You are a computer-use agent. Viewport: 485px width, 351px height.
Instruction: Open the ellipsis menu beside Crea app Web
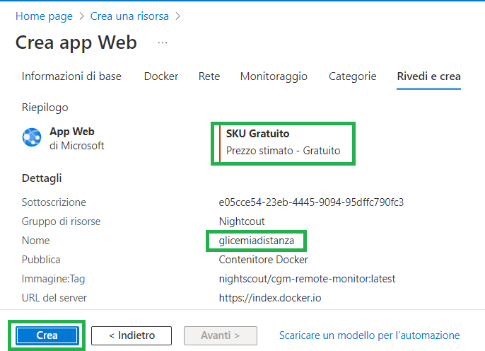pyautogui.click(x=163, y=42)
